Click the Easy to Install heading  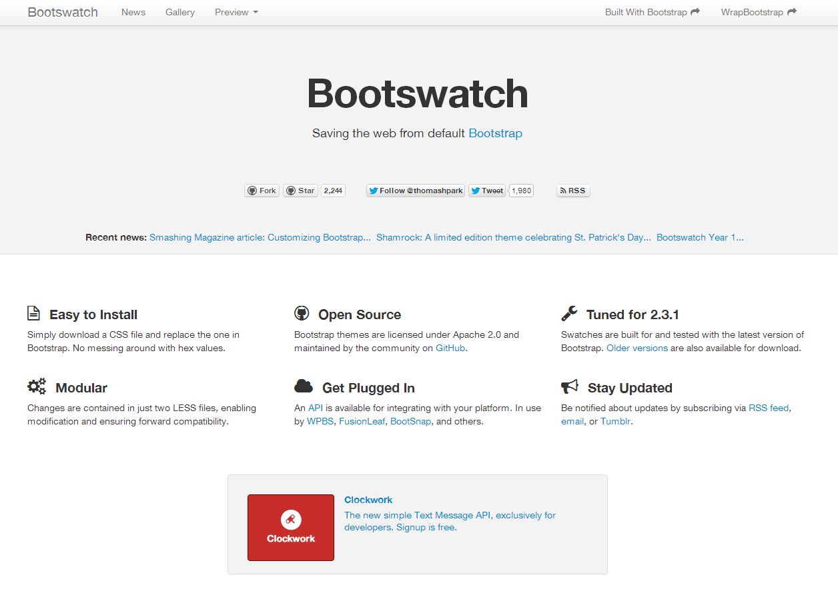pyautogui.click(x=93, y=314)
